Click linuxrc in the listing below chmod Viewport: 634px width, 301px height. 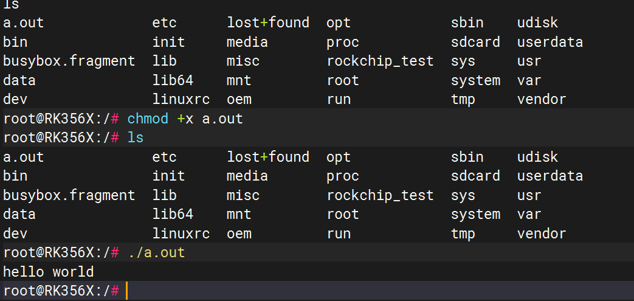coord(181,234)
